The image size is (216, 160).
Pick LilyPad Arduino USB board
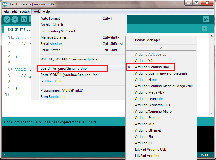click(161, 149)
